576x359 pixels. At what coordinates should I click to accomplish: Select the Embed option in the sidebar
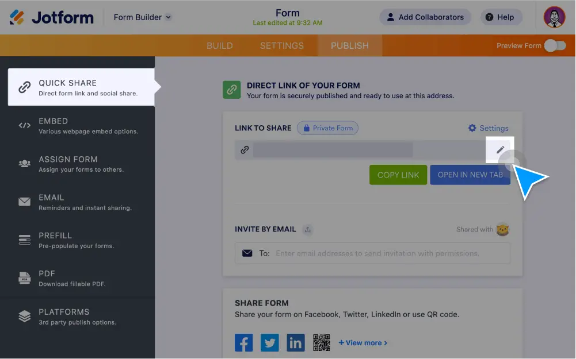point(54,125)
